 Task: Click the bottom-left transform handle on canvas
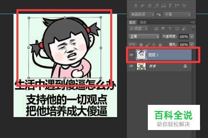[28, 78]
